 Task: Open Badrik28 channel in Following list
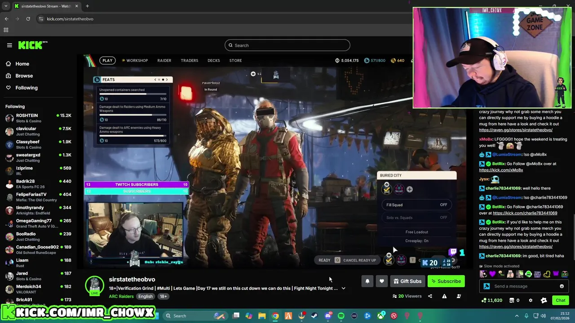[38, 184]
